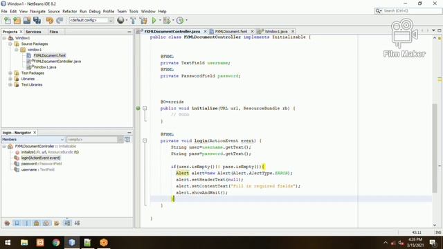Toggle fully qualified names in Navigator
The width and height of the screenshot is (443, 249).
57,223
